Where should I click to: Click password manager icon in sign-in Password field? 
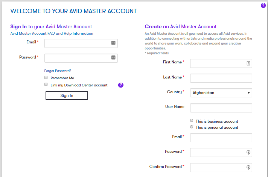[113, 58]
